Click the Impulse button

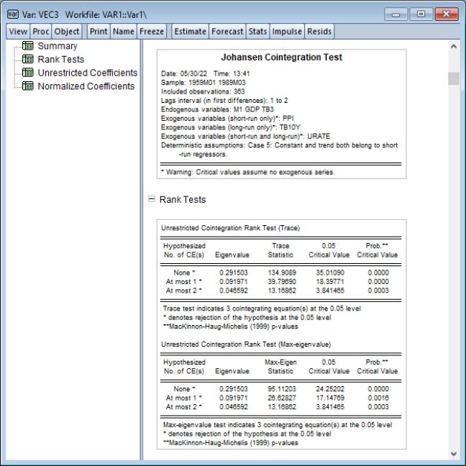click(x=287, y=32)
